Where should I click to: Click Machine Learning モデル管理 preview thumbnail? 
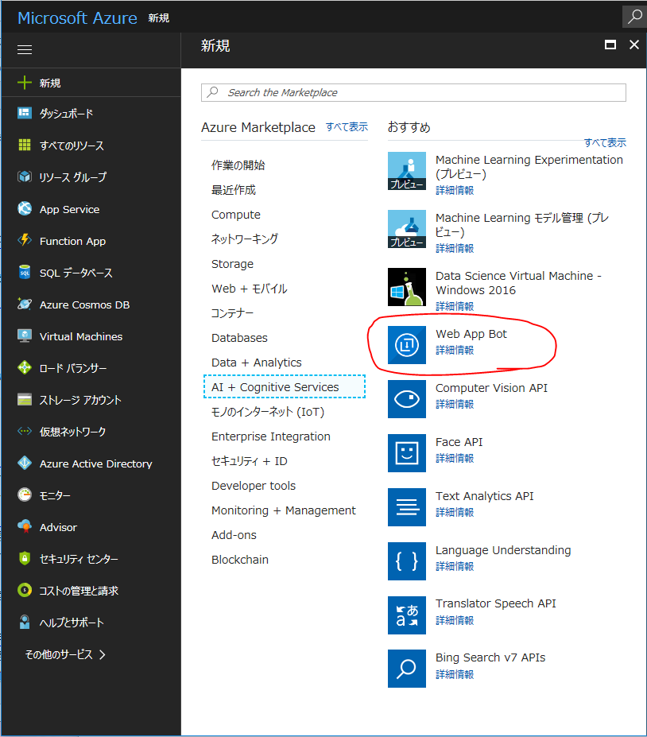(407, 229)
